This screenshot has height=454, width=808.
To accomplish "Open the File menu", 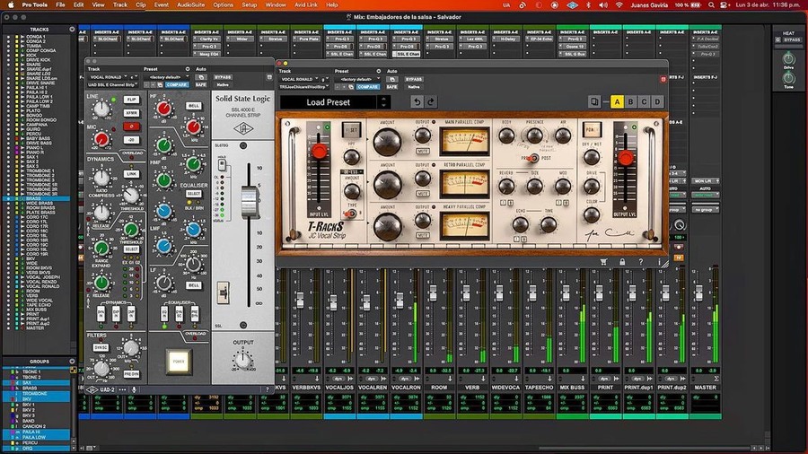I will [x=60, y=4].
